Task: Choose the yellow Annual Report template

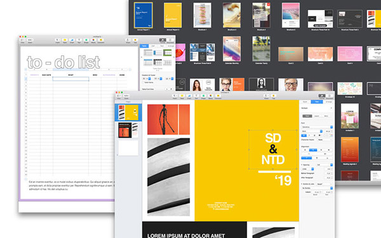Action: pyautogui.click(x=173, y=15)
